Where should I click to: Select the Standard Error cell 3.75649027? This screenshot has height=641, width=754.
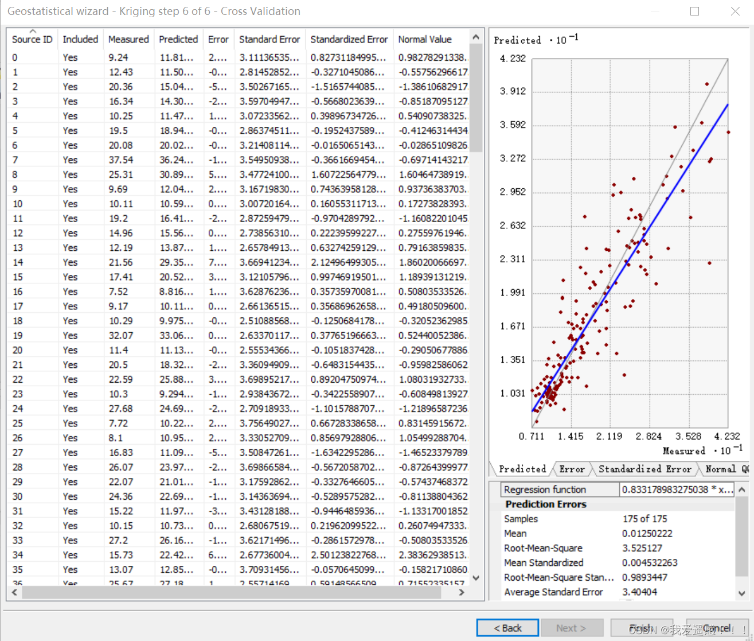(269, 423)
